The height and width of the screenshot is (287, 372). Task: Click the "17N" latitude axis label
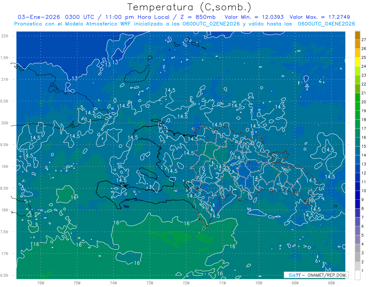[5, 254]
